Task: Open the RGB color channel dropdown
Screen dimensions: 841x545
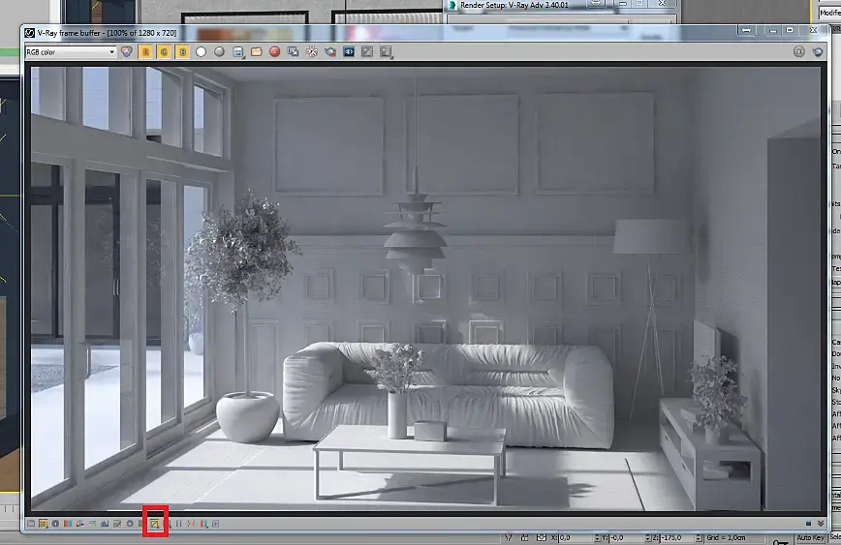Action: 71,52
